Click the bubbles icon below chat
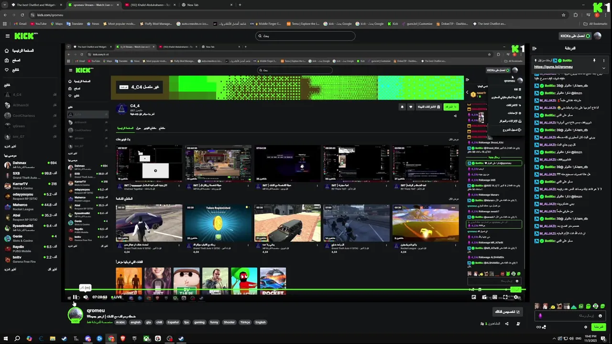This screenshot has width=612, height=344. pos(544,327)
